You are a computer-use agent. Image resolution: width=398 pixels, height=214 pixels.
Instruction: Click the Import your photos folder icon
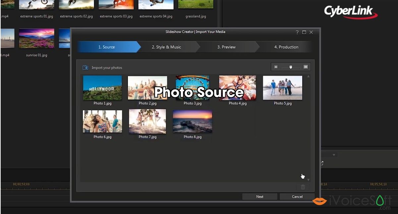85,67
